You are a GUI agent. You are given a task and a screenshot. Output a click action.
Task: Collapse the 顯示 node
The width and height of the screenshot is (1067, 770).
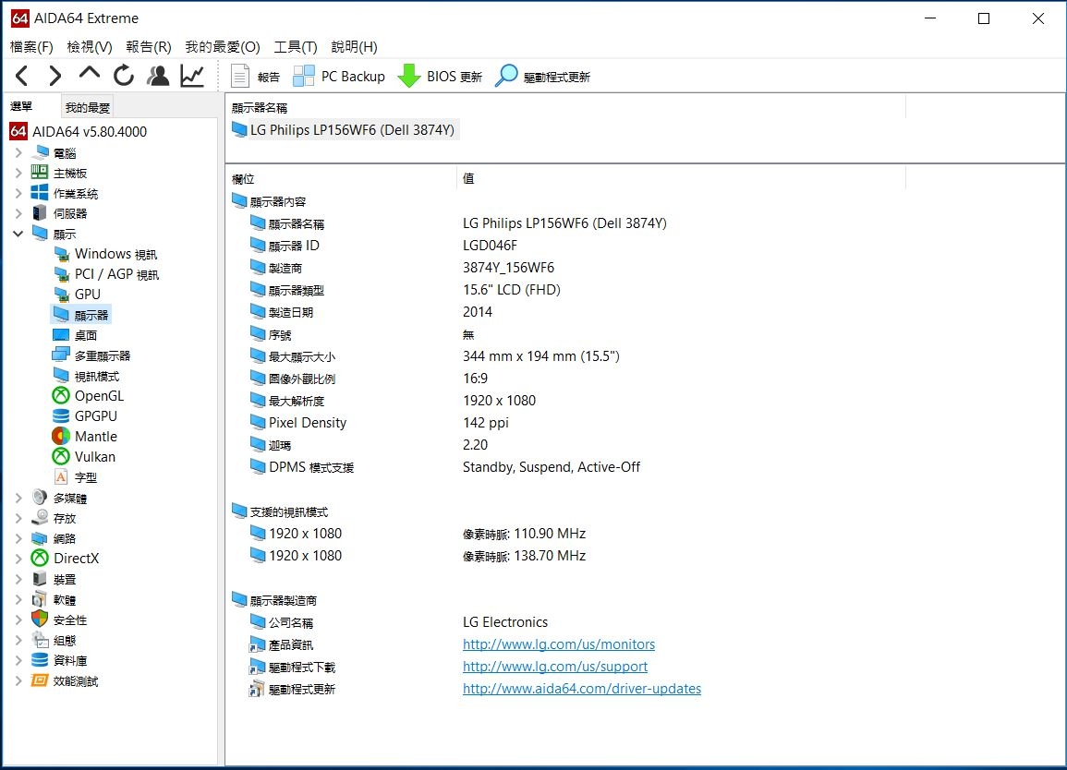[x=18, y=234]
